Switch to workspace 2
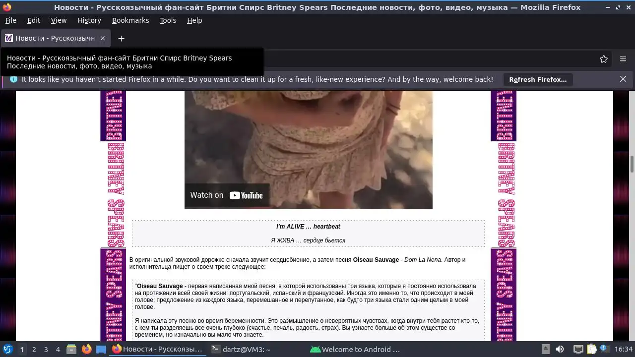The width and height of the screenshot is (635, 357). point(34,349)
